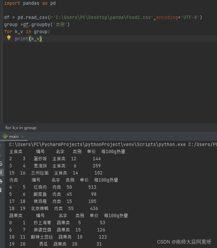
Task: Click the trash icon to clear console output
Action: [1, 190]
